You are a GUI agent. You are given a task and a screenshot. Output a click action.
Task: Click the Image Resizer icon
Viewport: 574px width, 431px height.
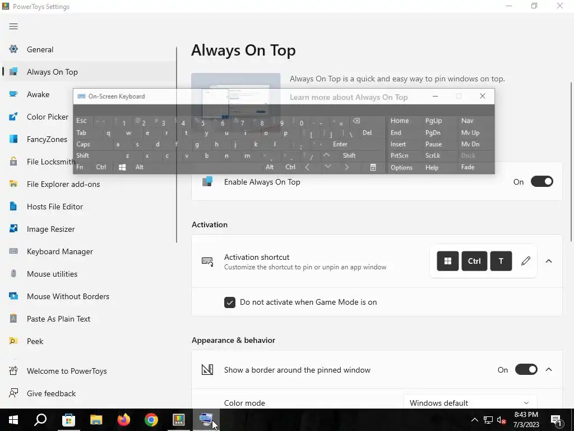click(13, 229)
